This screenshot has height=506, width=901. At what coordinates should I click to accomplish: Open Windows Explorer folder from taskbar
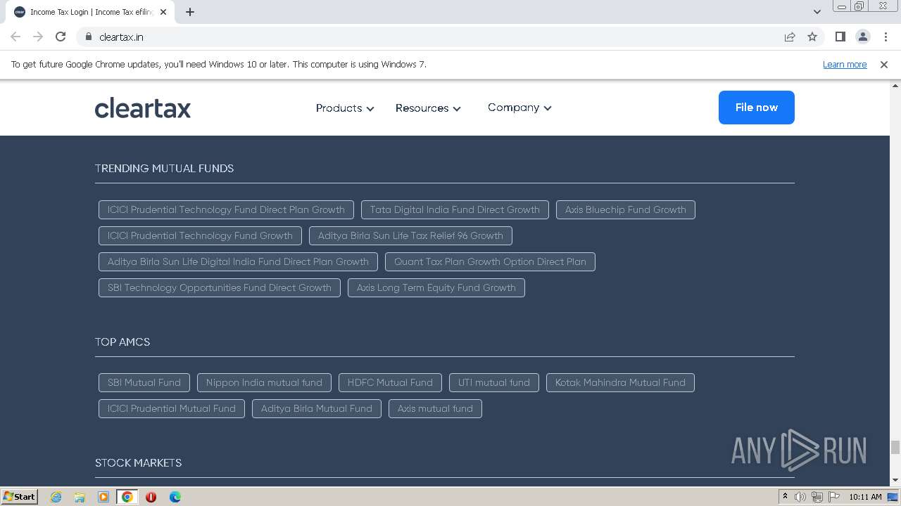click(x=80, y=497)
